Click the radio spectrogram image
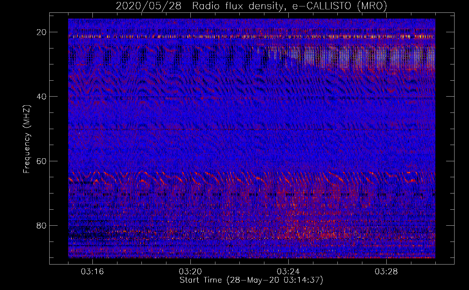Image resolution: width=469 pixels, height=290 pixels. 252,138
